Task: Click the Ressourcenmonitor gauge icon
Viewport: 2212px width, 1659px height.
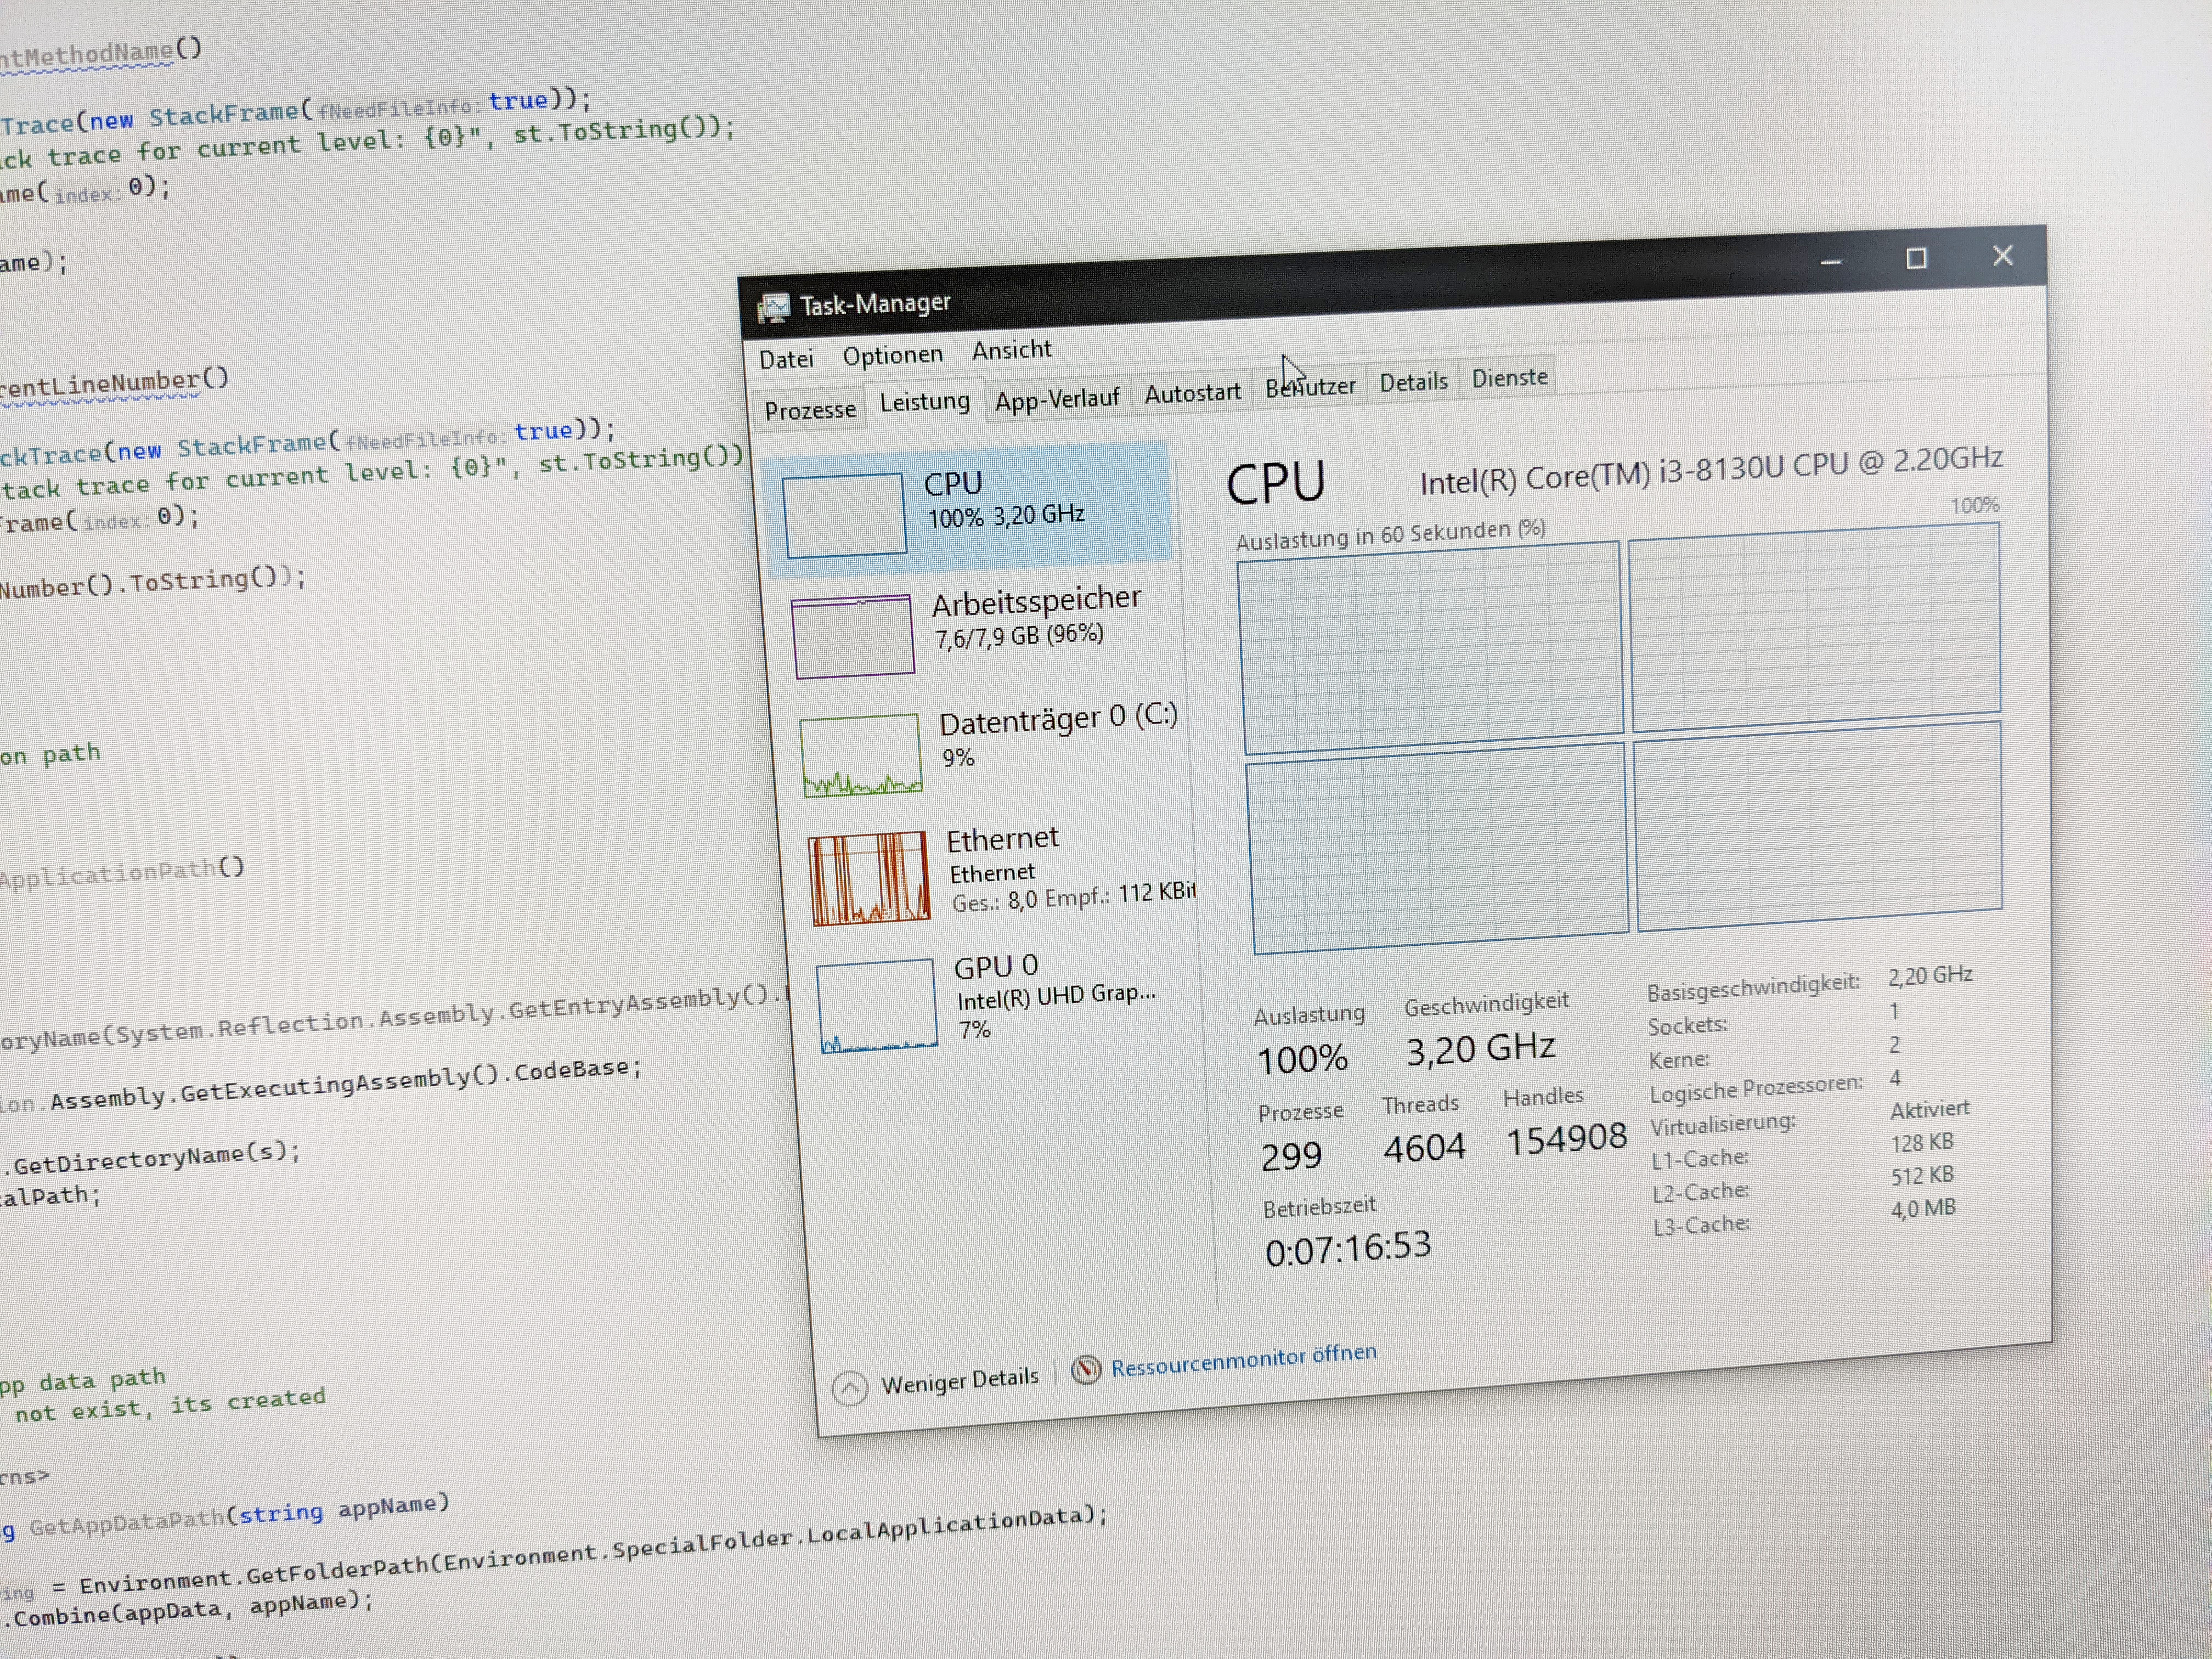Action: pos(1086,1369)
